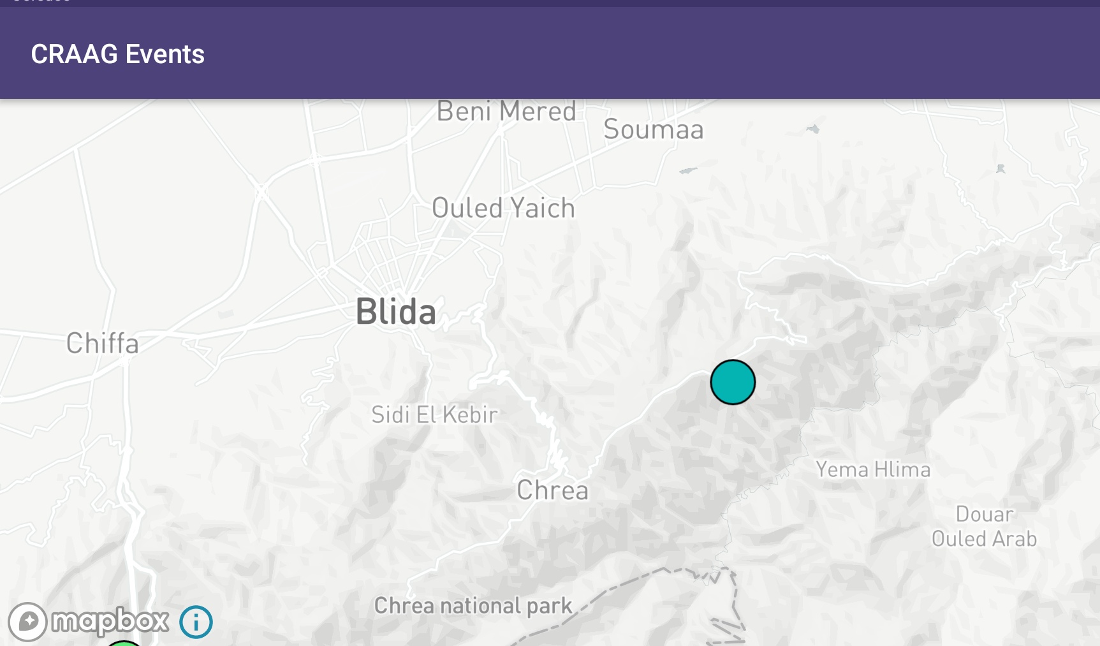Select the green event marker at bottom edge
The image size is (1100, 646).
pos(124,643)
